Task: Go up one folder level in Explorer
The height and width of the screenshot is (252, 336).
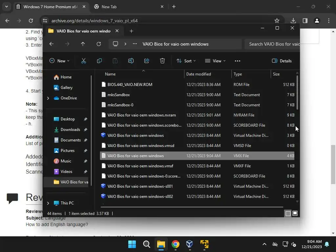Action: click(x=83, y=44)
